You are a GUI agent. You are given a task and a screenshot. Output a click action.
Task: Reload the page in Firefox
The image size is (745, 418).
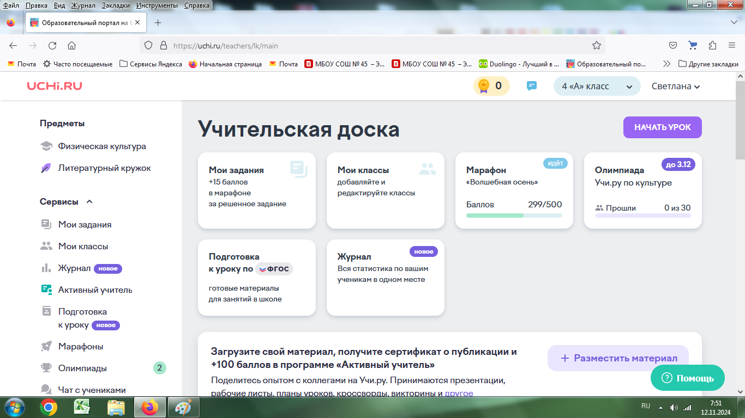[52, 46]
